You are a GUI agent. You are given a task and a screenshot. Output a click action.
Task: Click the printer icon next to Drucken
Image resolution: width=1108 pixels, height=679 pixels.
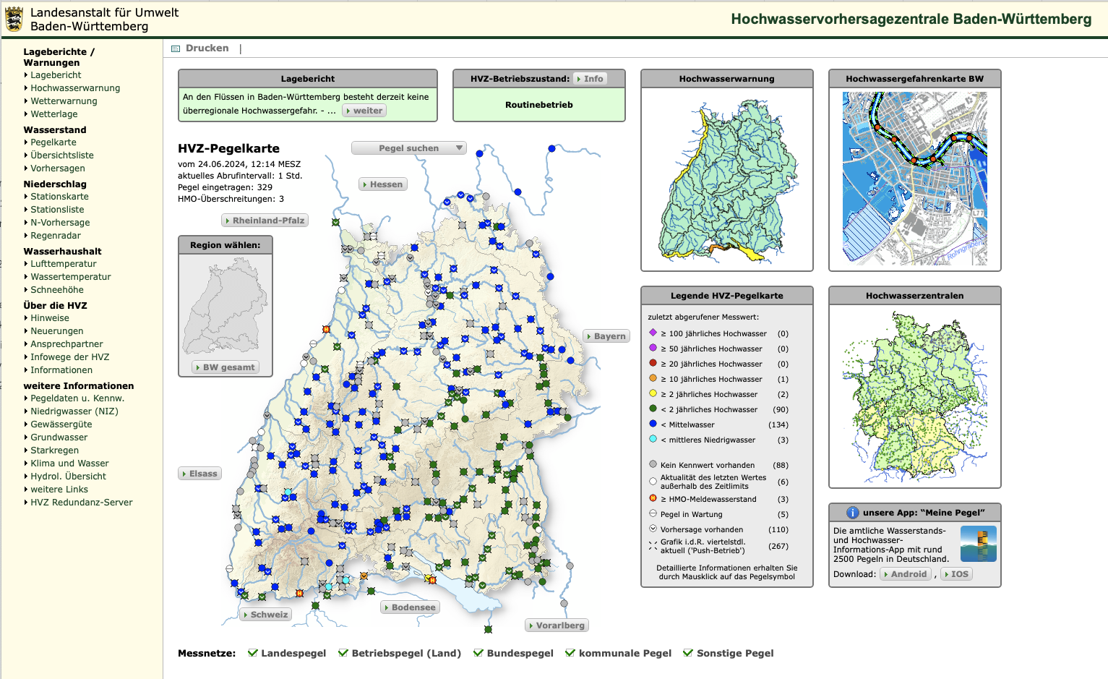pos(176,48)
